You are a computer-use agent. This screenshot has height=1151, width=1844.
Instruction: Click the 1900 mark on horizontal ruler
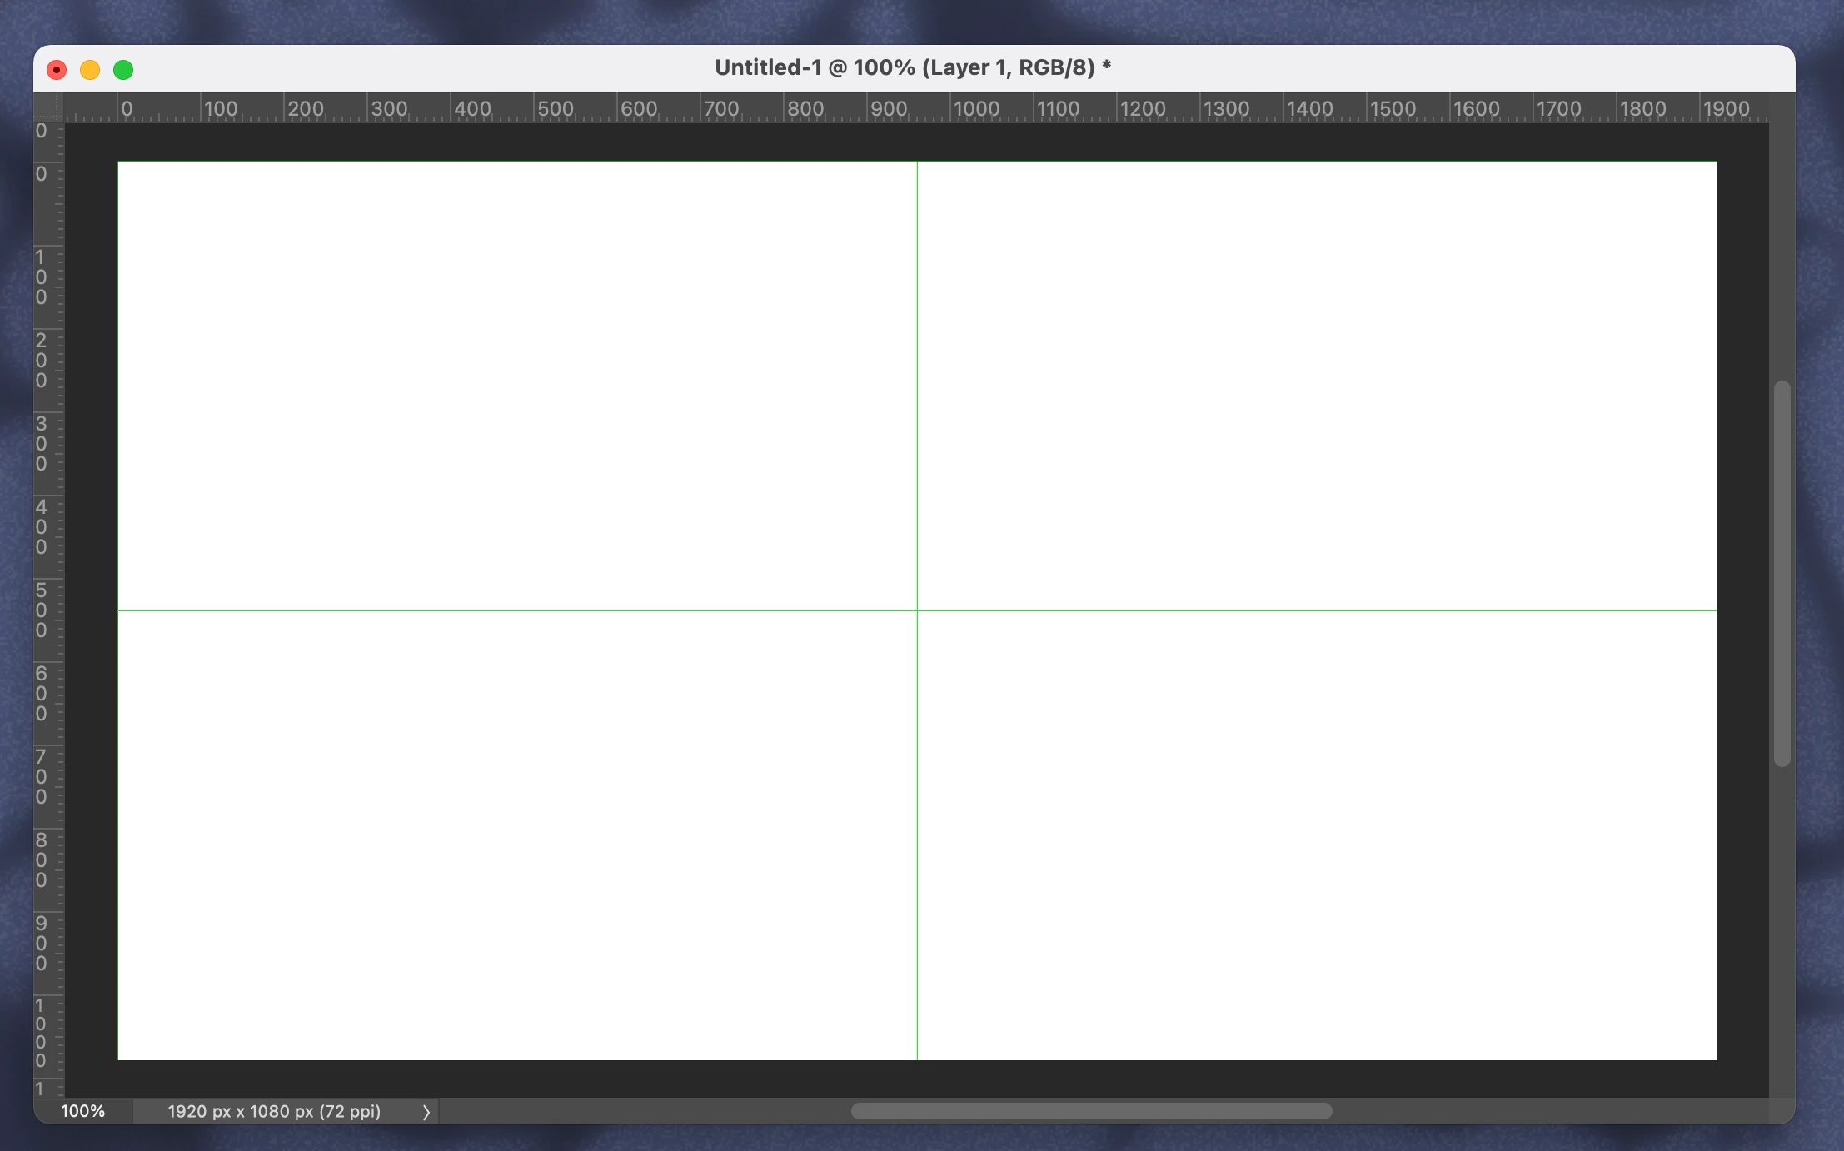[1726, 109]
